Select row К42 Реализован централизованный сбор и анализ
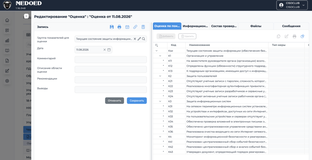Viewport: 312px width, 160px height. click(231, 147)
